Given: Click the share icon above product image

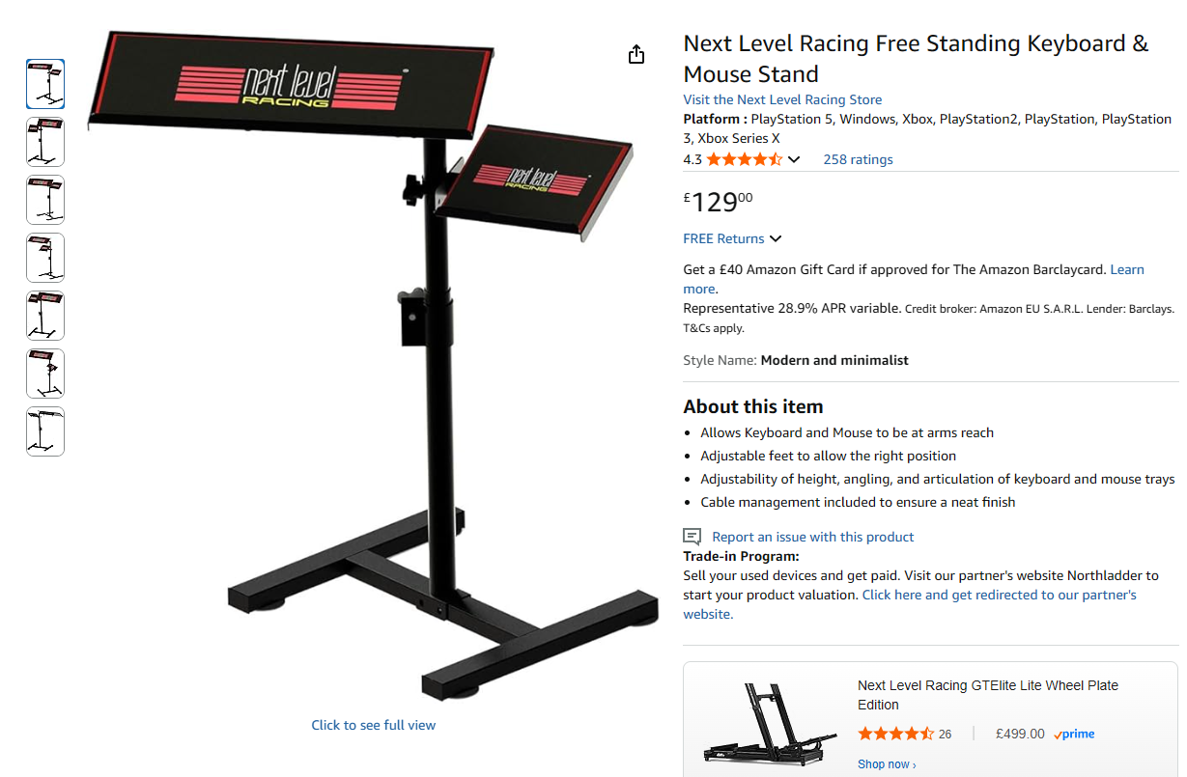Looking at the screenshot, I should click(636, 54).
